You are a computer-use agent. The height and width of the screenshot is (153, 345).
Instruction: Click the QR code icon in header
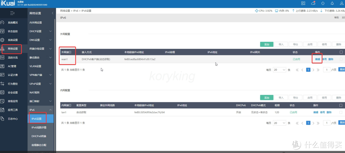point(303,3)
